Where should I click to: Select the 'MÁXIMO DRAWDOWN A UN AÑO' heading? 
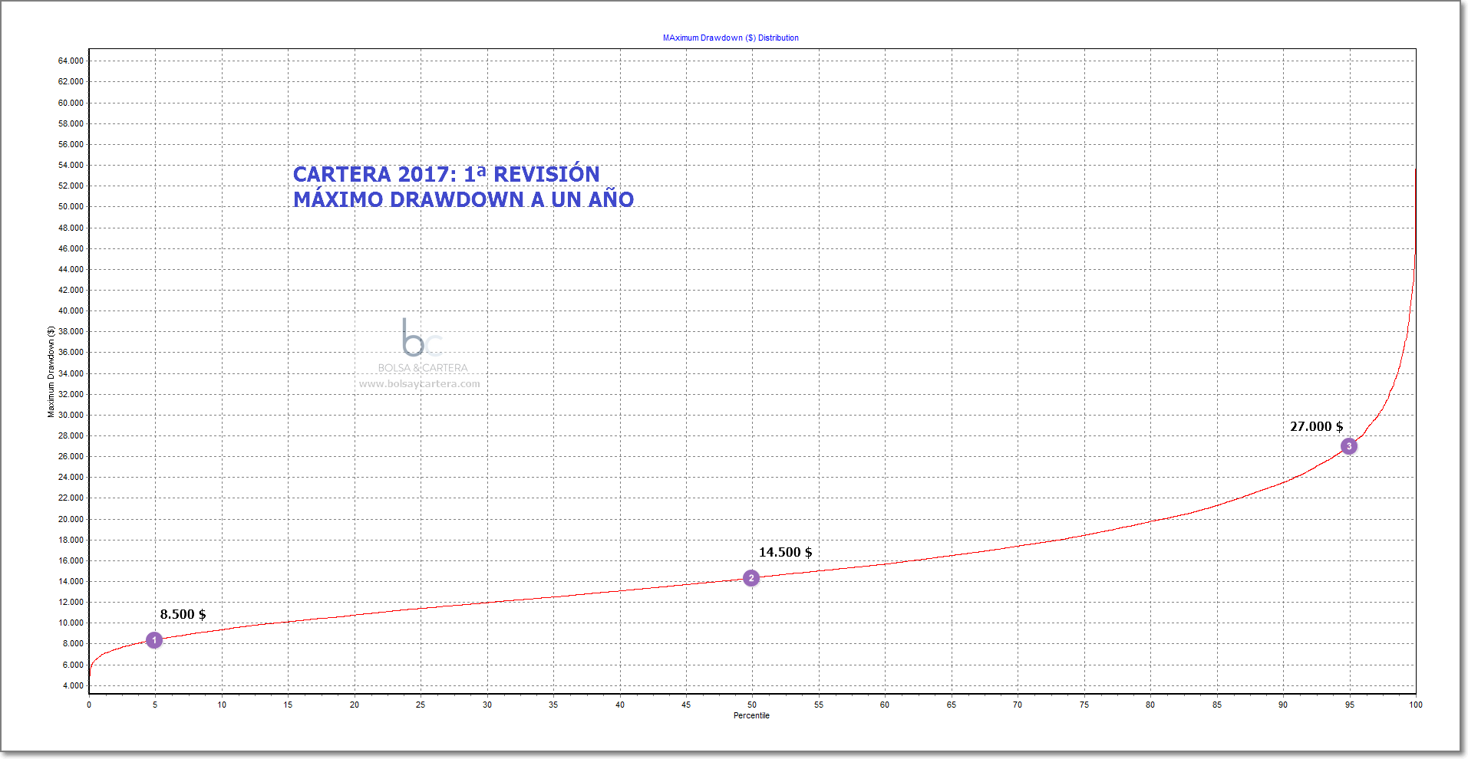pyautogui.click(x=463, y=199)
